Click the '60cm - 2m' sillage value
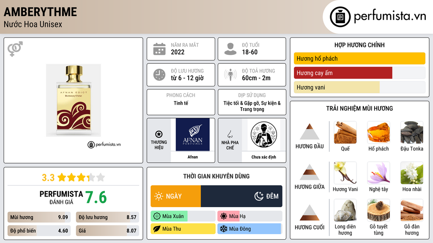The height and width of the screenshot is (243, 433). coord(256,78)
